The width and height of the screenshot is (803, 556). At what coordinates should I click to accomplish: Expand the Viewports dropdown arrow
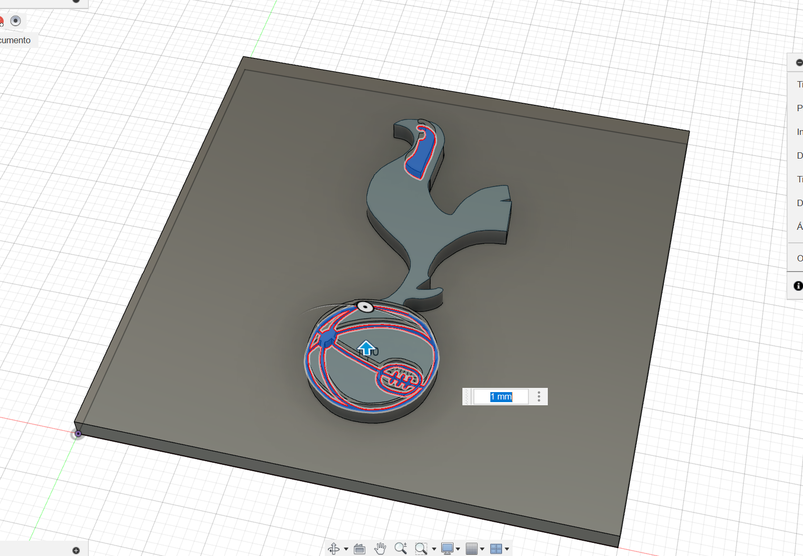(507, 549)
